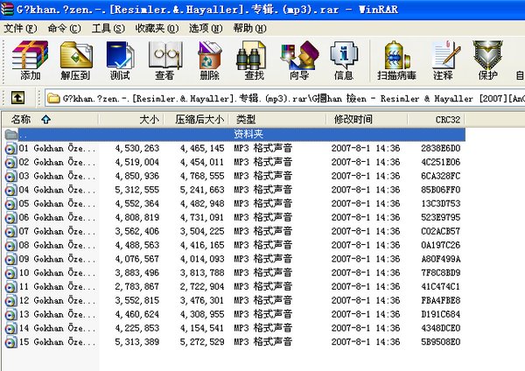Sort by 修改时间 column header
The height and width of the screenshot is (371, 525).
(367, 119)
